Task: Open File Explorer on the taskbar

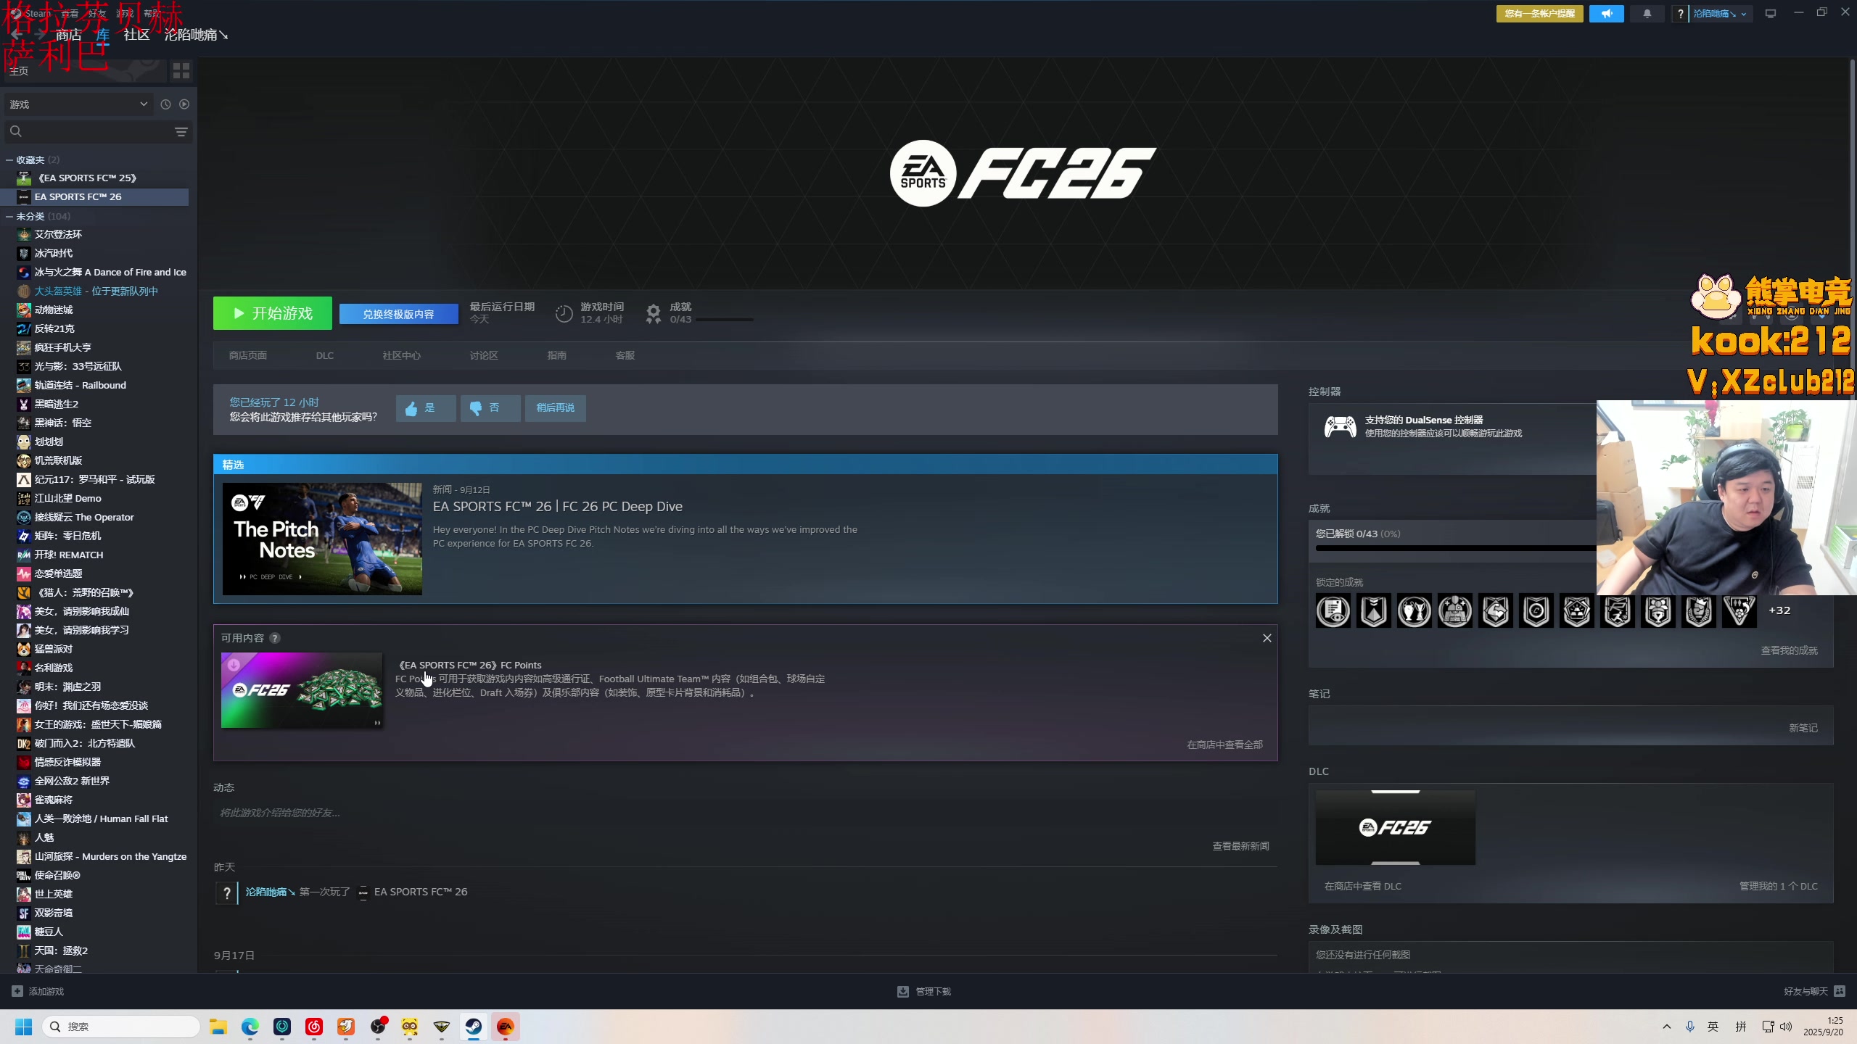Action: pyautogui.click(x=218, y=1027)
